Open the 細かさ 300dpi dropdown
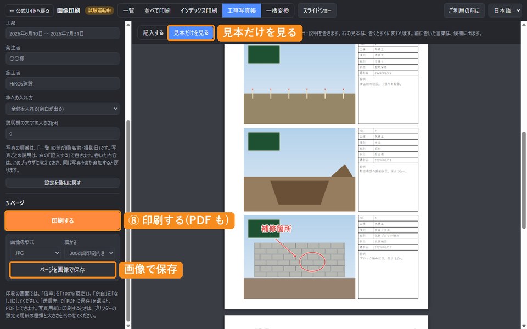Image resolution: width=527 pixels, height=329 pixels. click(89, 253)
